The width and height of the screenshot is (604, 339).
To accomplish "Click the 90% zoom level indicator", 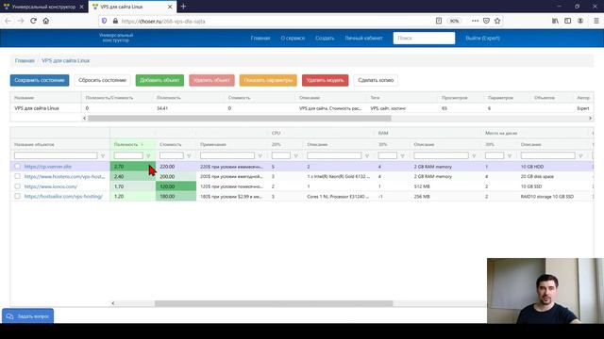I will (x=454, y=21).
